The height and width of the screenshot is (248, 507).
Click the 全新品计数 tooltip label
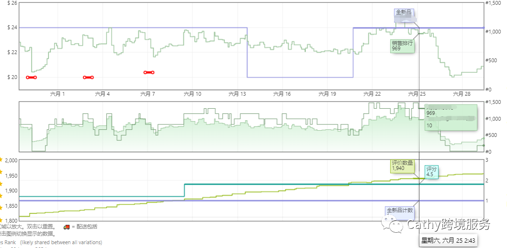click(400, 210)
